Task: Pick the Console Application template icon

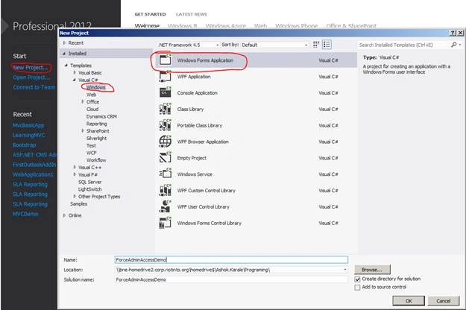Action: pos(165,92)
